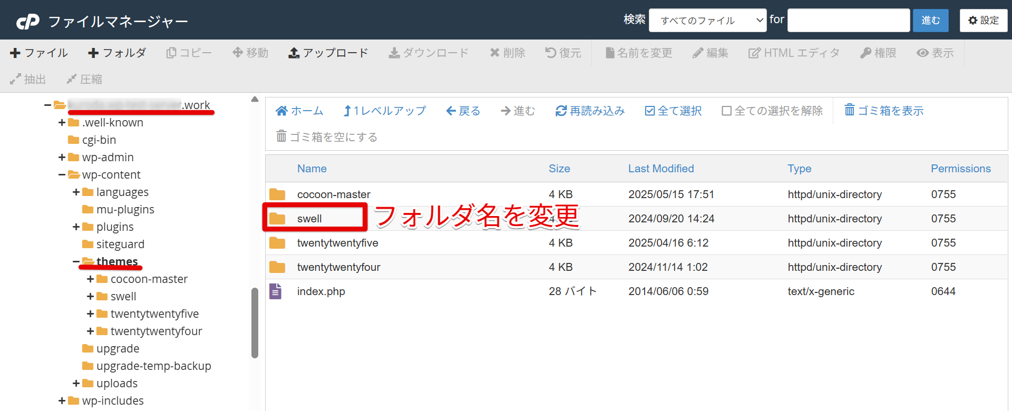Click the Upload (アップロード) toolbar icon
The height and width of the screenshot is (411, 1012).
pyautogui.click(x=294, y=53)
